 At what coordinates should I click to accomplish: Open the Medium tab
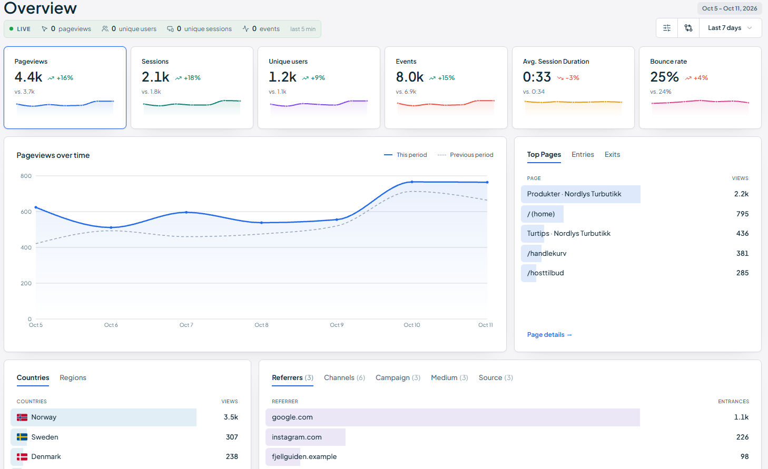point(449,378)
